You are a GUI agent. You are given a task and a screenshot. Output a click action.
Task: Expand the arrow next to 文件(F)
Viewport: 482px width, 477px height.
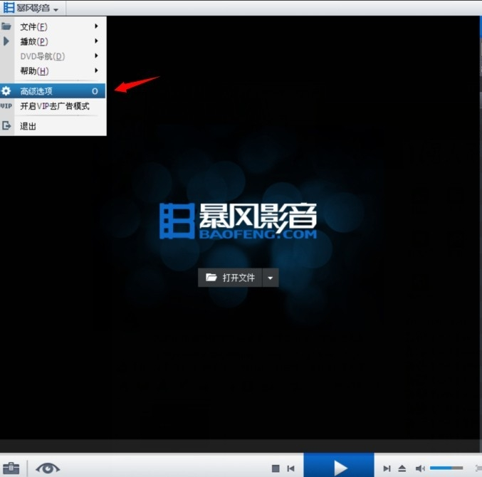(96, 26)
